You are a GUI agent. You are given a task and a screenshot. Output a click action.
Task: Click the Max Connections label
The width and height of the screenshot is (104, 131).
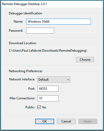(22, 98)
